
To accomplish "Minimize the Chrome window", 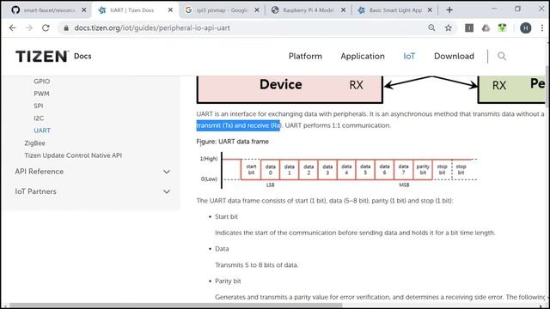I will click(x=494, y=9).
